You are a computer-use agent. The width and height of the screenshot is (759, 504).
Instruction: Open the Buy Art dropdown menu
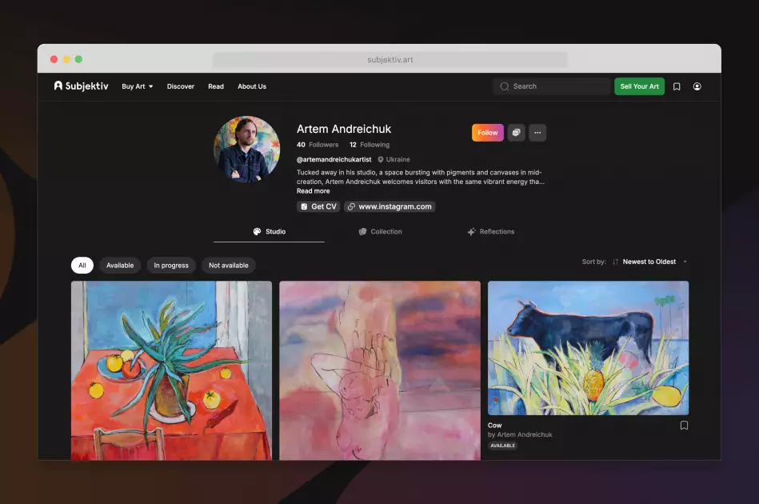point(138,86)
